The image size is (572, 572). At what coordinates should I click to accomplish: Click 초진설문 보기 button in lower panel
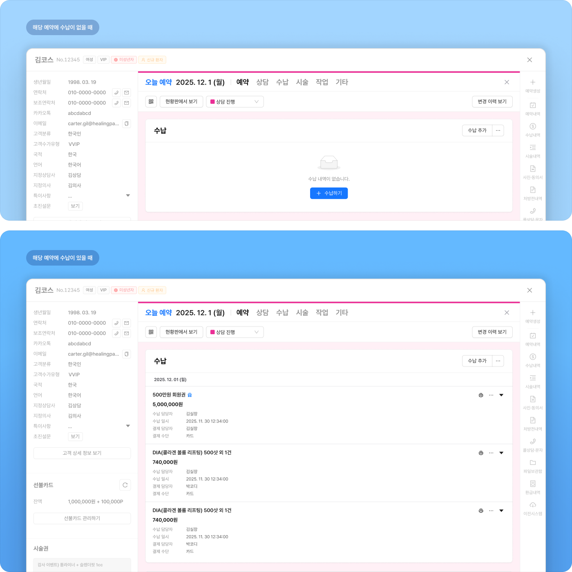click(x=75, y=437)
